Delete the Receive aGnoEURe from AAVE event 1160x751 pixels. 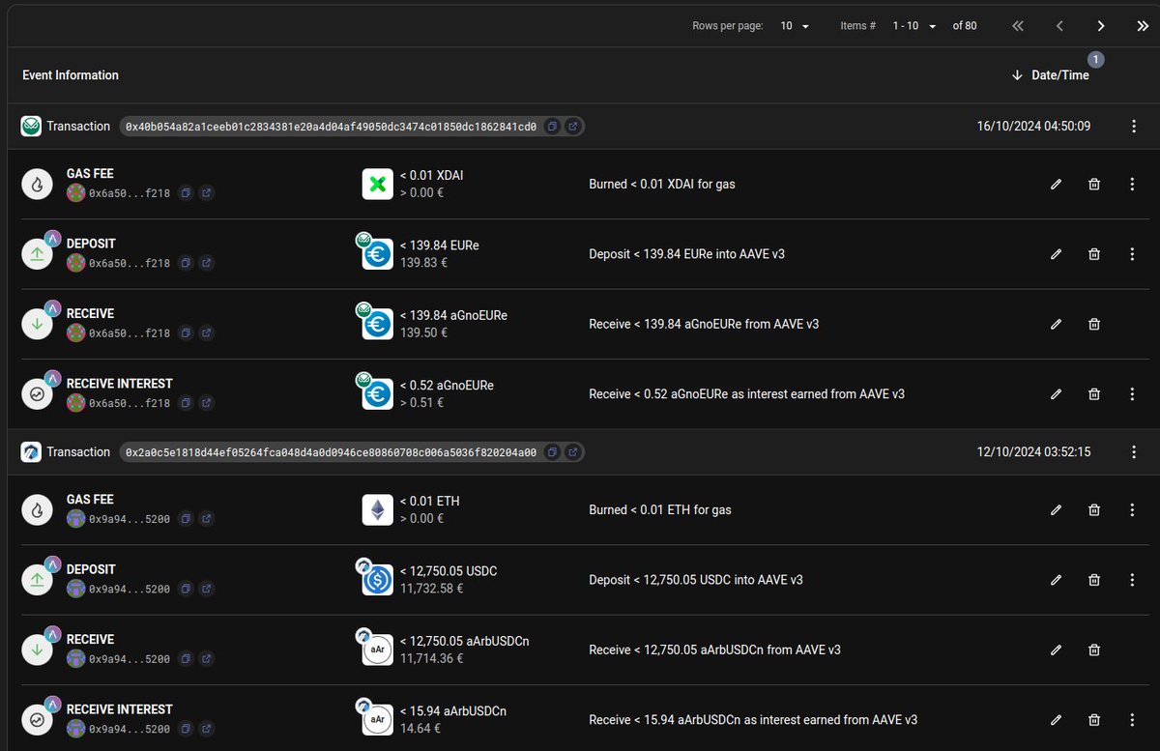point(1094,325)
